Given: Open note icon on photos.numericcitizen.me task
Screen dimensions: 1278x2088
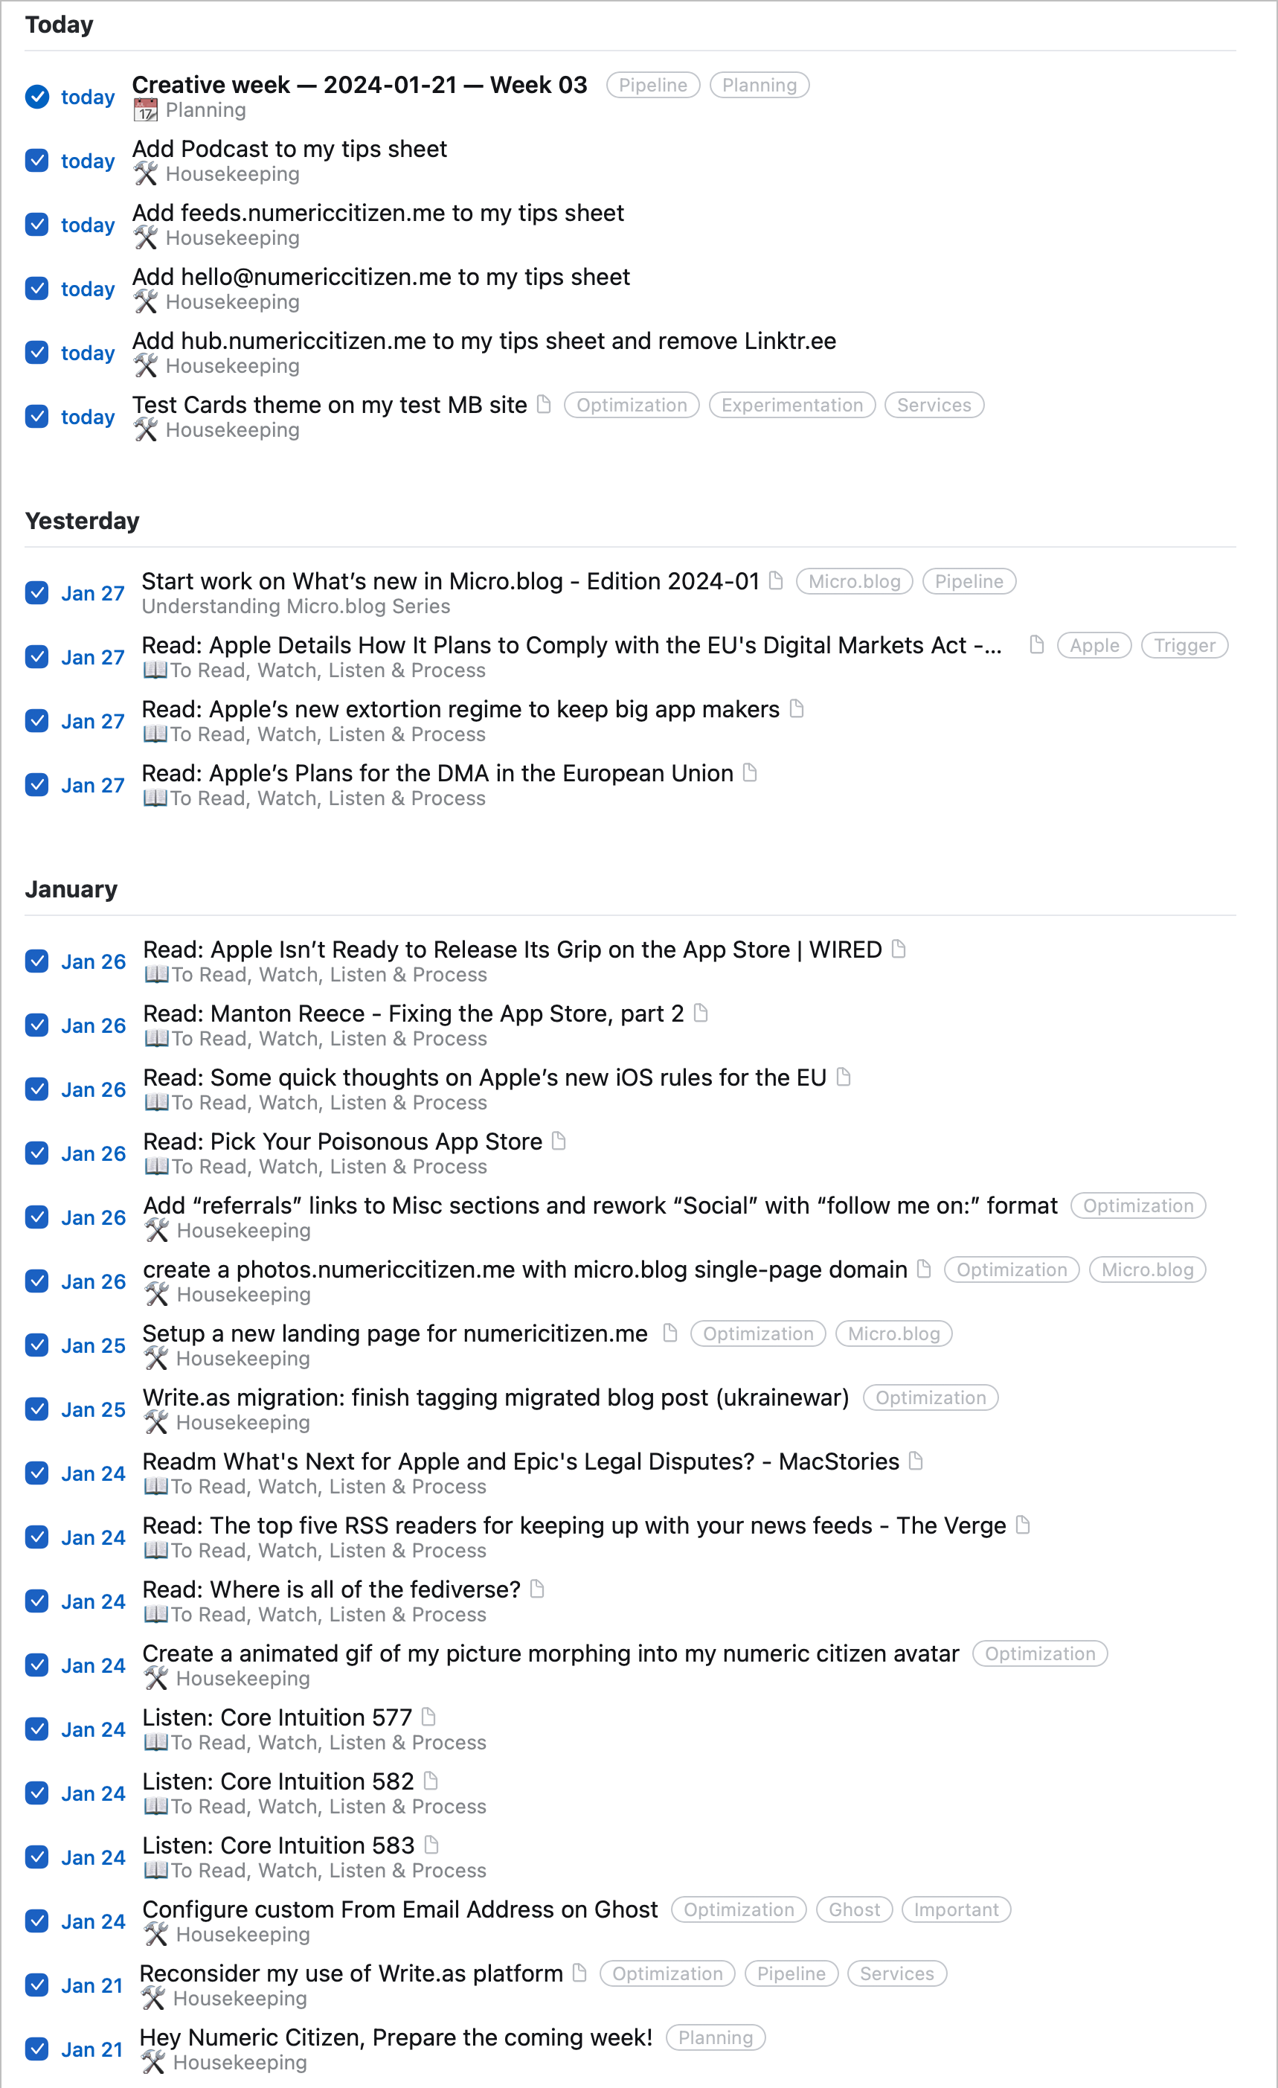Looking at the screenshot, I should 924,1269.
